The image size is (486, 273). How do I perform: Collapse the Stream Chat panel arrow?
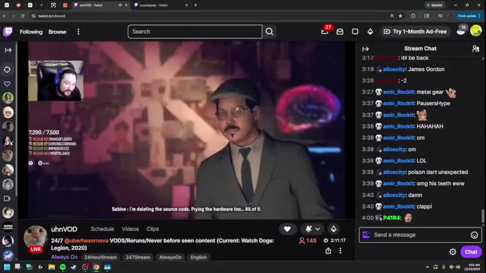point(365,49)
